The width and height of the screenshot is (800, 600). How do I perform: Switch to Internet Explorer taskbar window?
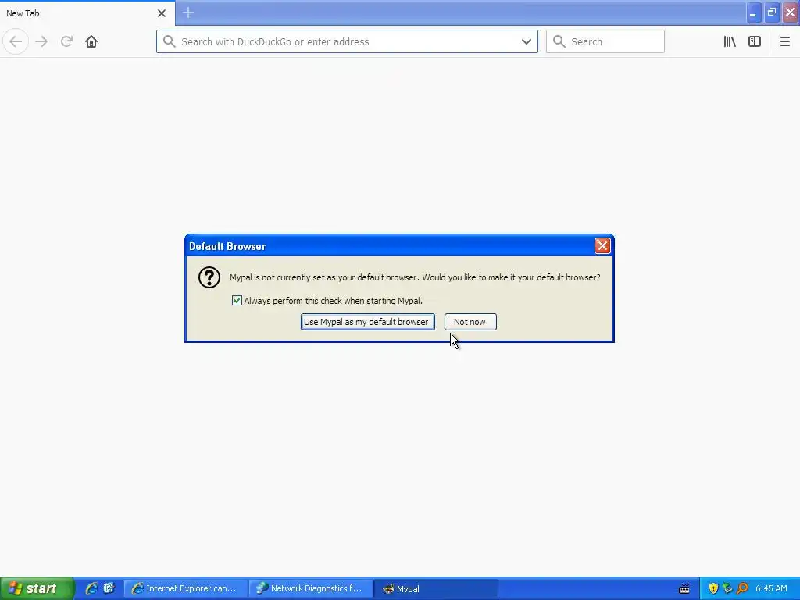186,588
